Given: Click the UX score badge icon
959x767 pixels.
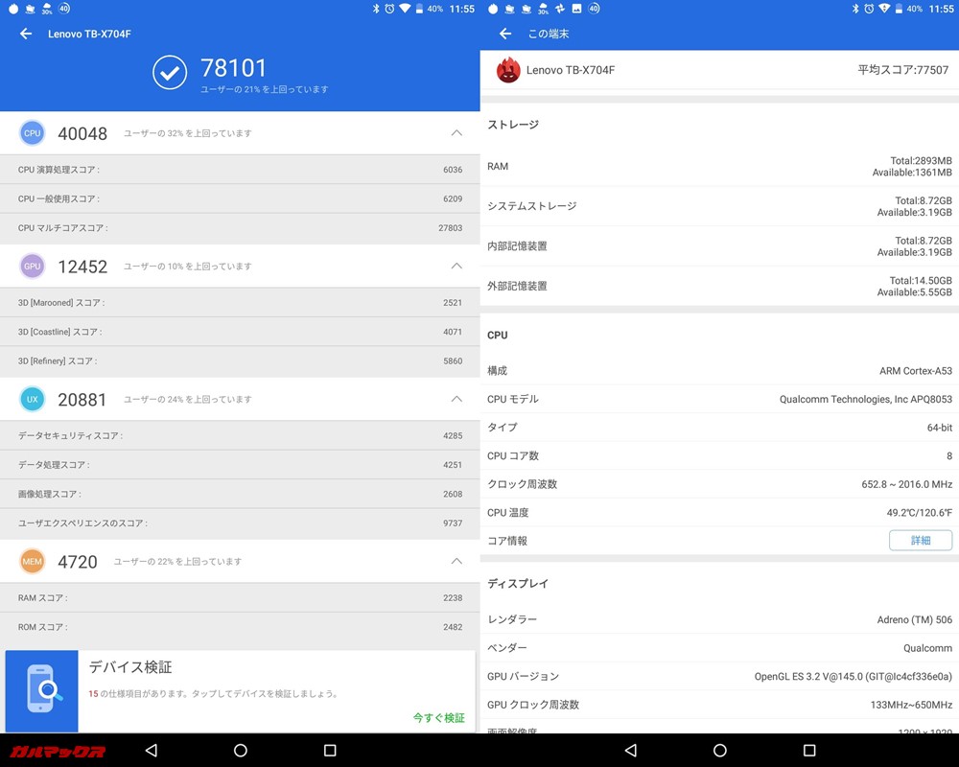Looking at the screenshot, I should click(x=32, y=399).
